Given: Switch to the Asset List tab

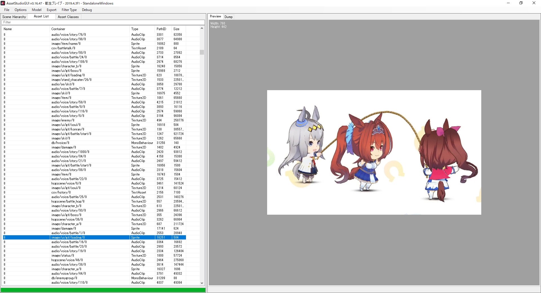Looking at the screenshot, I should 41,16.
